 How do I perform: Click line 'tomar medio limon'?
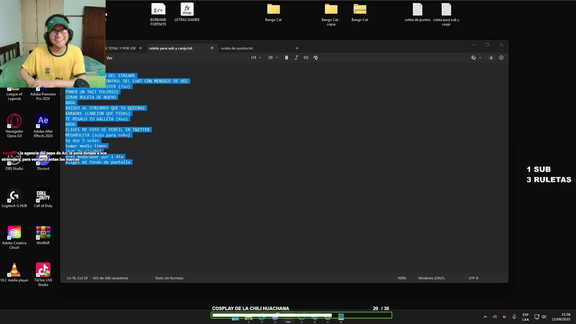(x=86, y=146)
